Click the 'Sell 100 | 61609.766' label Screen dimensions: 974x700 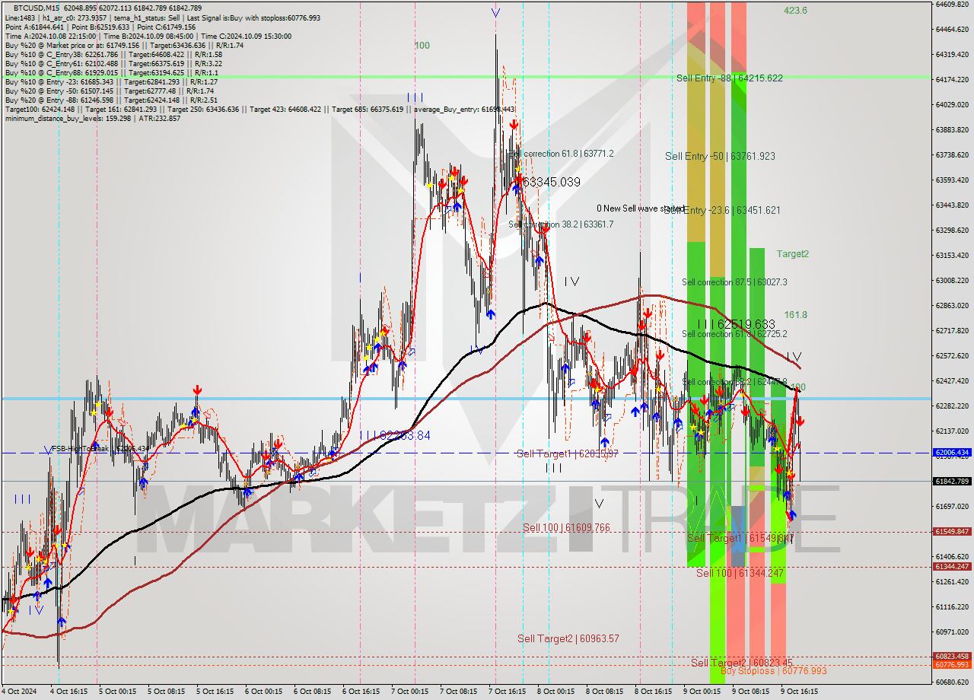coord(566,527)
